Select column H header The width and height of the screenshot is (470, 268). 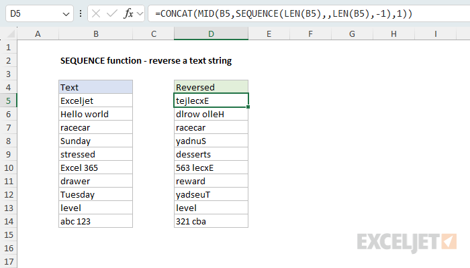[x=393, y=33]
